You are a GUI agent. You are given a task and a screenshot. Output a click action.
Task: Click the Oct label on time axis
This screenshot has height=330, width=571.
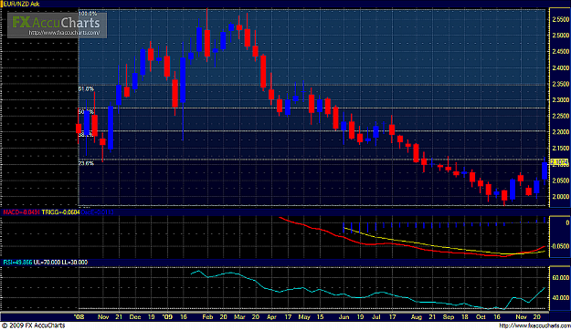pos(481,317)
